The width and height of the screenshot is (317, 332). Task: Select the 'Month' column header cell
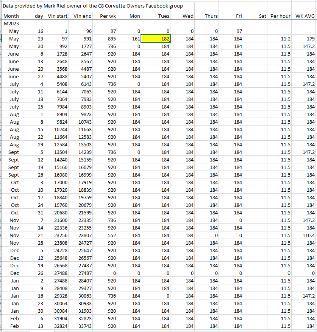[11, 16]
